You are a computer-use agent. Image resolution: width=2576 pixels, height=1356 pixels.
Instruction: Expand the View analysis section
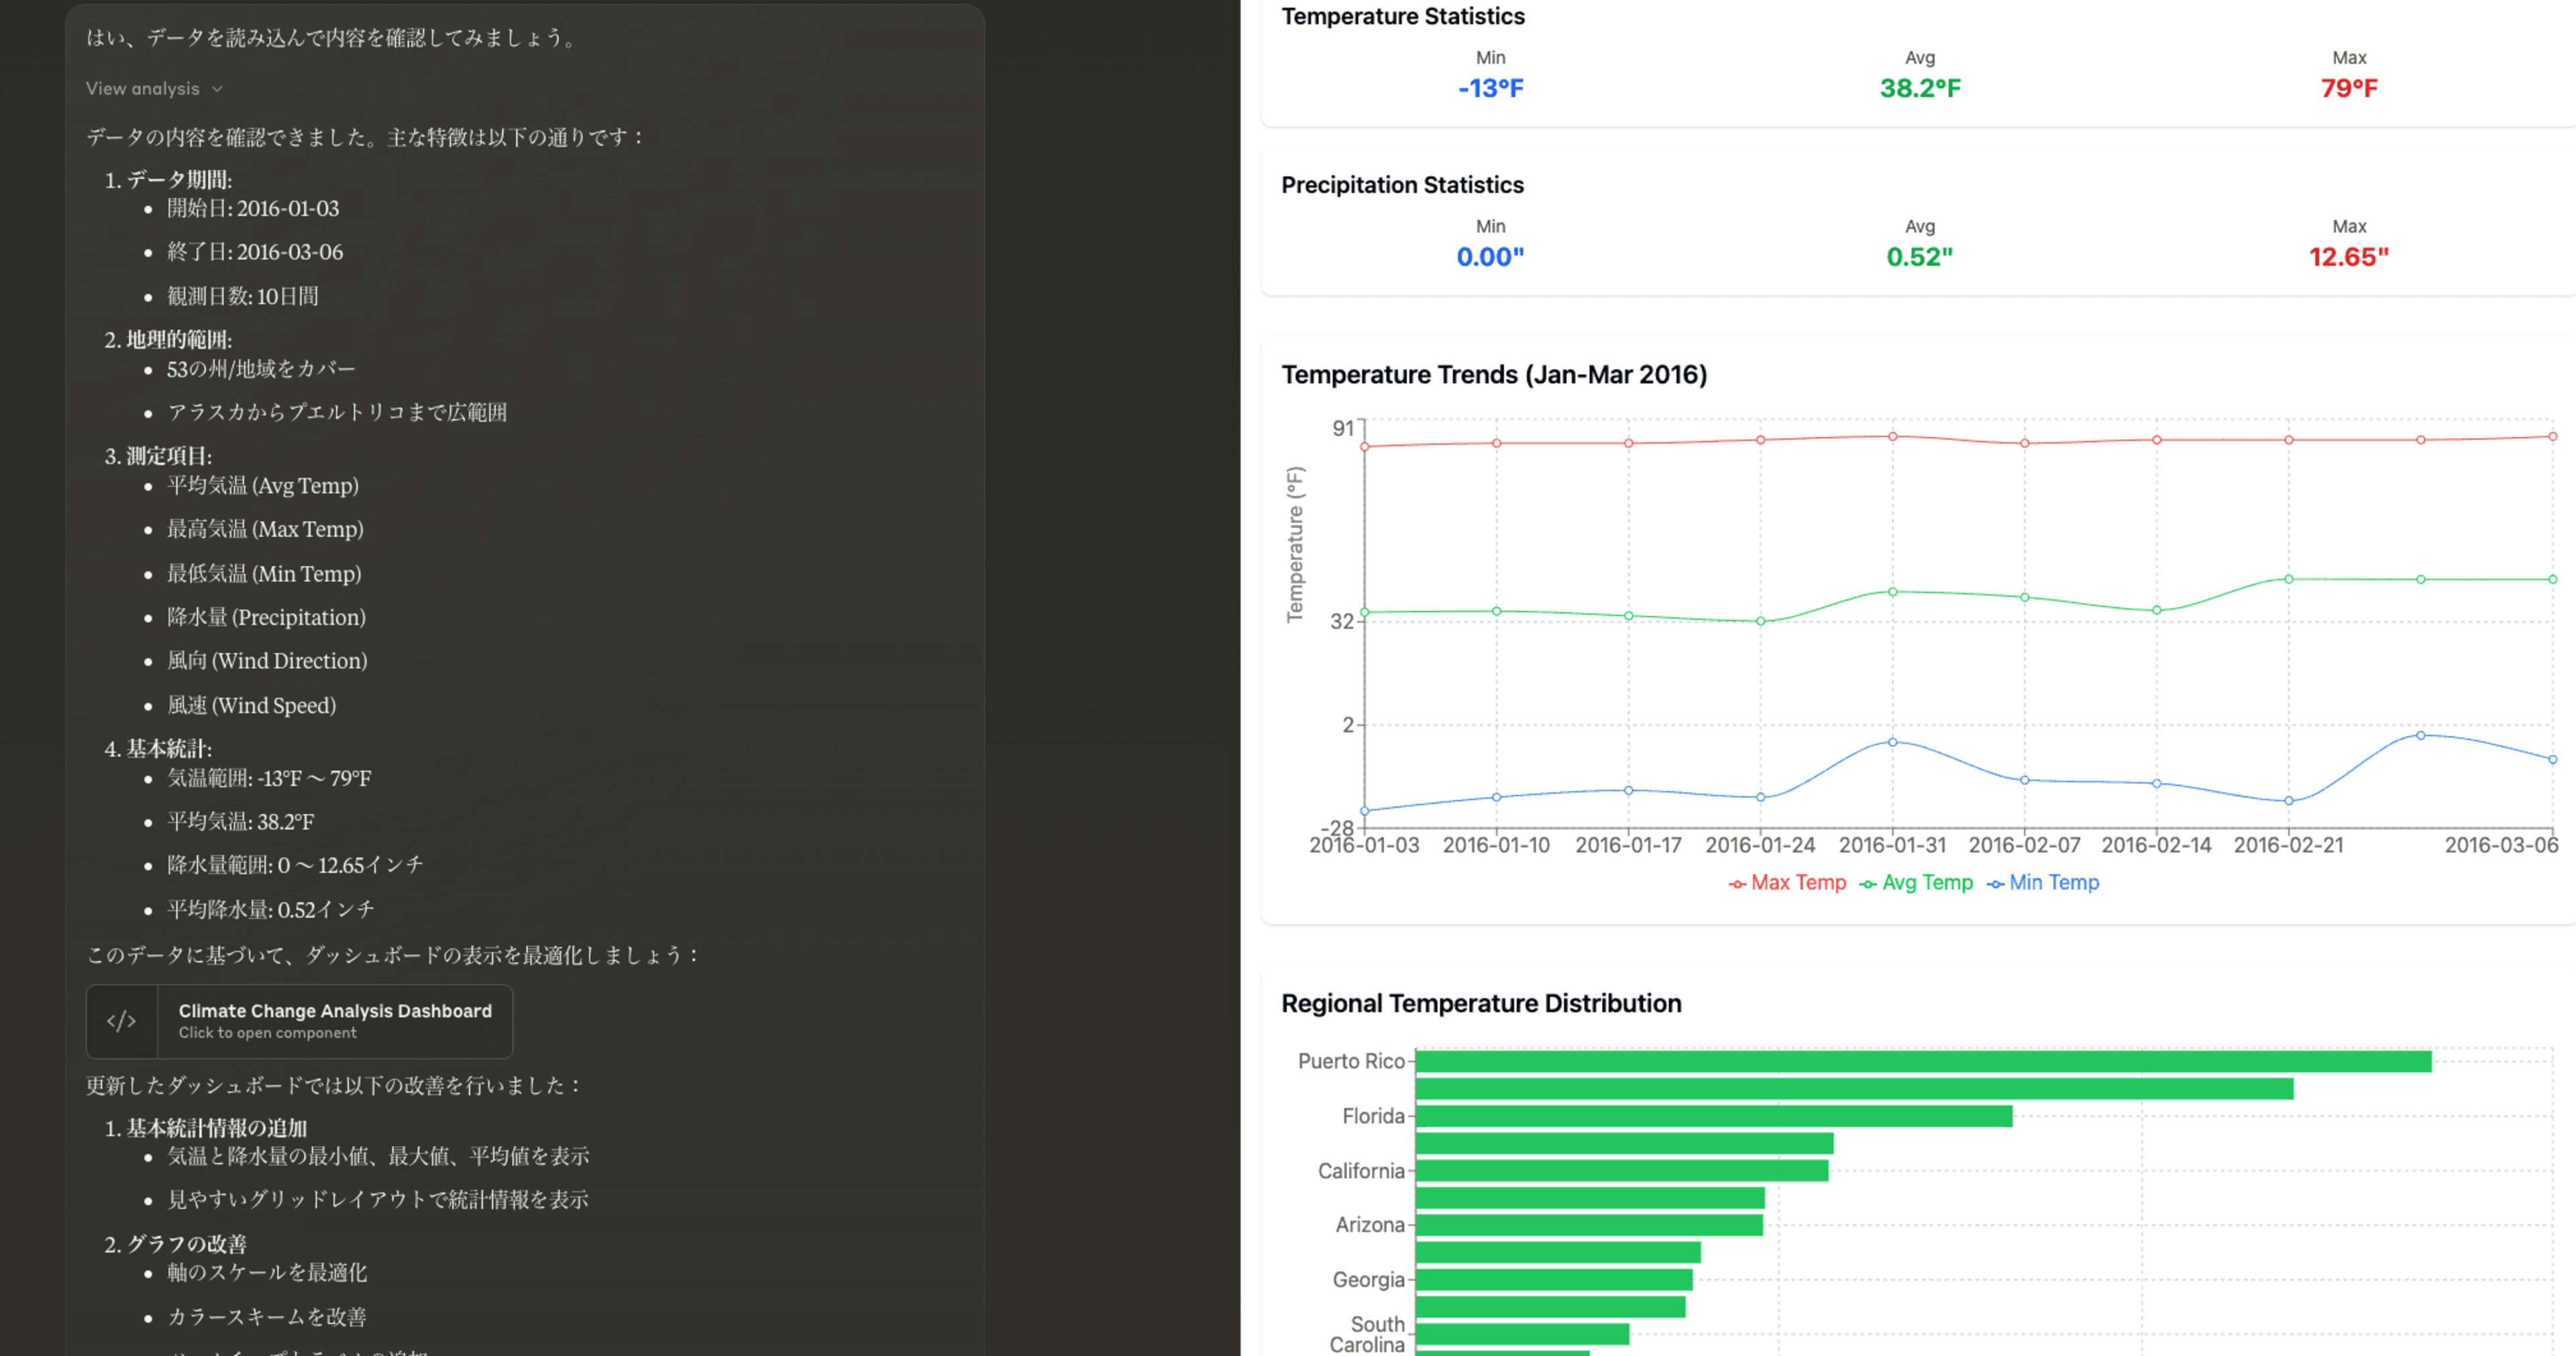[x=143, y=89]
